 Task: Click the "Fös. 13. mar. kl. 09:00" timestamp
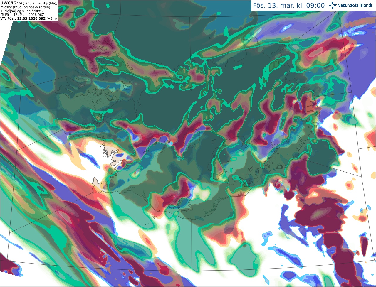(x=289, y=5)
